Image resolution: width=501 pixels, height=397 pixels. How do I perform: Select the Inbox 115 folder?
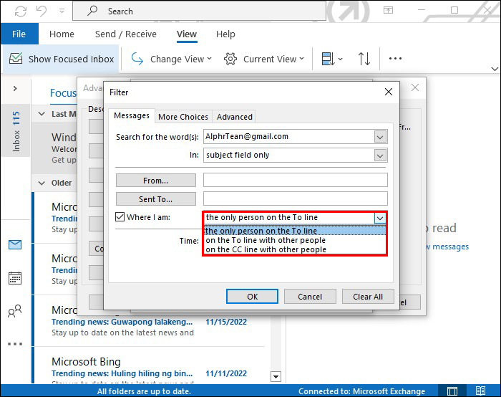tap(16, 131)
